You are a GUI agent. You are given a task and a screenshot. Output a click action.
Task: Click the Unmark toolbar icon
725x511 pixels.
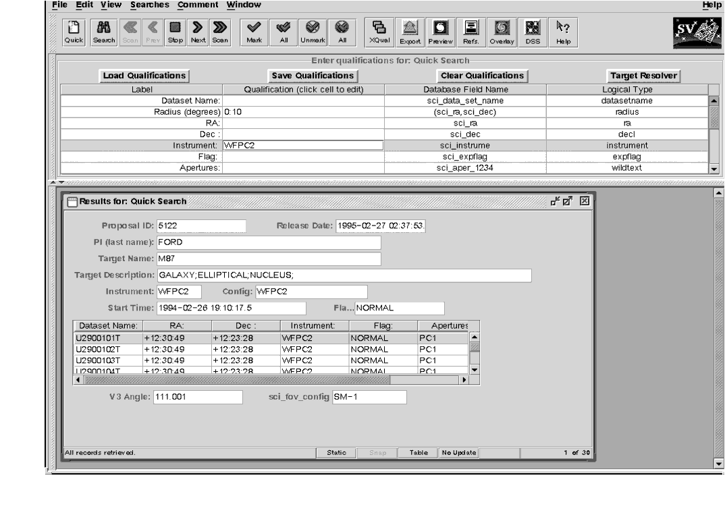[x=313, y=32]
